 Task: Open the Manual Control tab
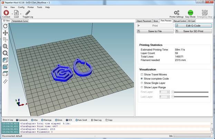point(179,21)
